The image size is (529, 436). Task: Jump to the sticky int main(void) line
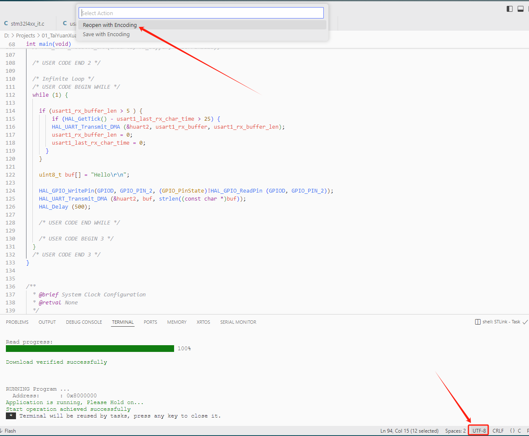48,44
